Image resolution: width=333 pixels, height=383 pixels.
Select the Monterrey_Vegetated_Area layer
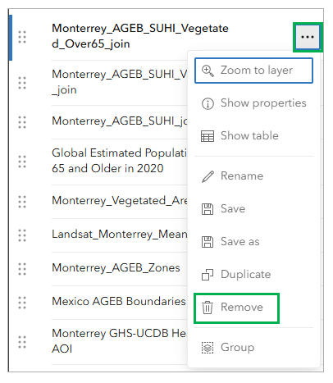click(120, 201)
